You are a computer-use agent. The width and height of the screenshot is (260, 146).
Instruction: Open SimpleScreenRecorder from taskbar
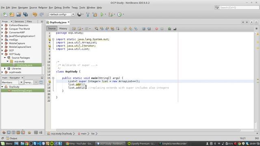click(x=173, y=144)
